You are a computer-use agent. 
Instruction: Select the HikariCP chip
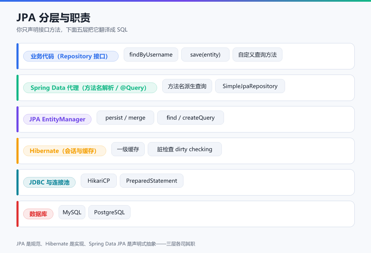(99, 181)
